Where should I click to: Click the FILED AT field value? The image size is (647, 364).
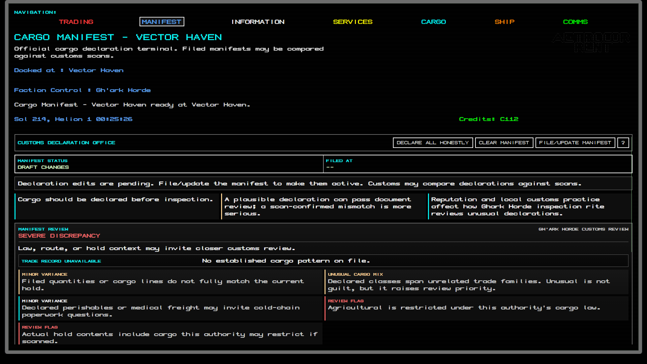coord(330,167)
